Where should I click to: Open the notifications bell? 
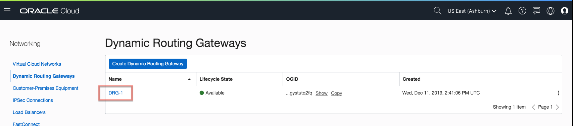(508, 11)
